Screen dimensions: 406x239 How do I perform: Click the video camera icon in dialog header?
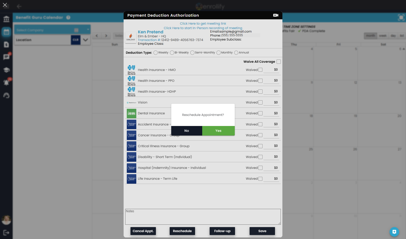click(x=276, y=15)
